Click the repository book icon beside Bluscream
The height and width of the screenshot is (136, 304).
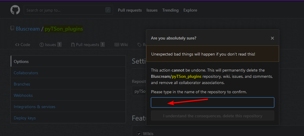click(x=12, y=29)
